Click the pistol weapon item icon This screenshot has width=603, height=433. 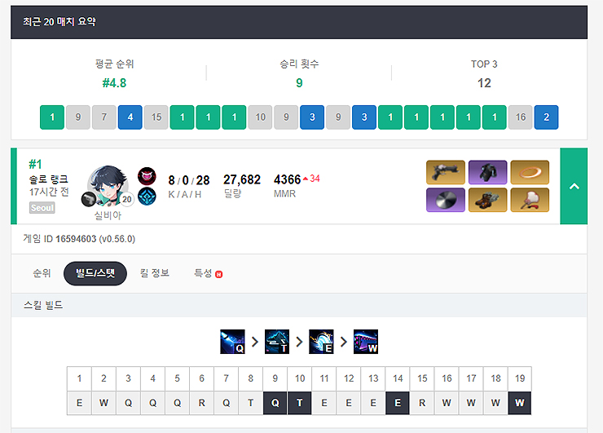446,172
